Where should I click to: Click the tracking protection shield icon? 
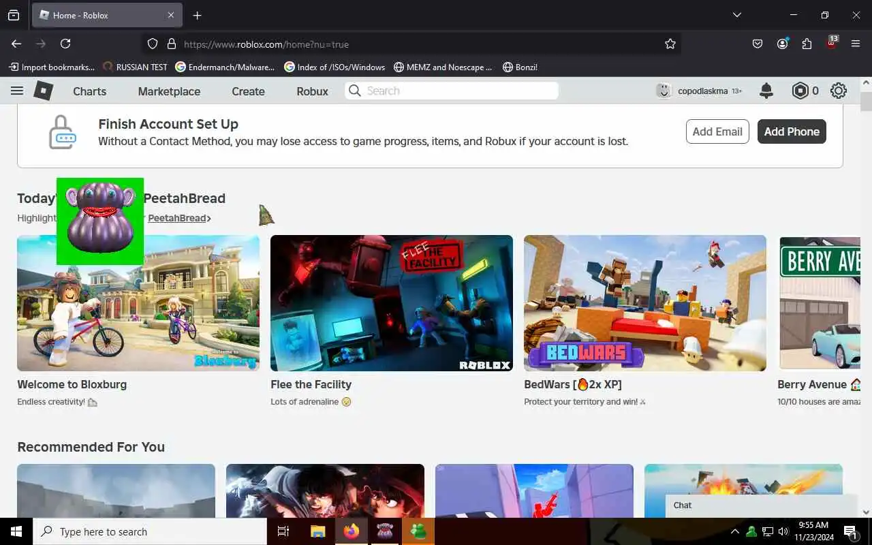(x=153, y=44)
